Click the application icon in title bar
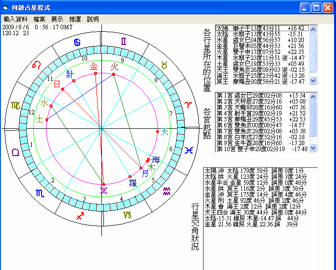 [5, 8]
